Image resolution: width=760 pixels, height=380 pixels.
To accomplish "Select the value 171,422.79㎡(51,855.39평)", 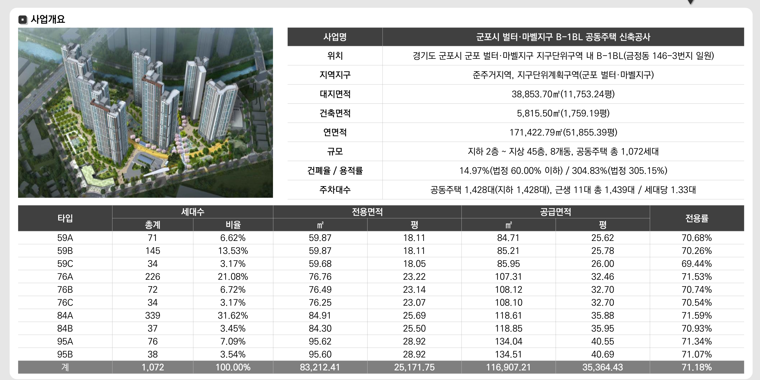I will [563, 132].
